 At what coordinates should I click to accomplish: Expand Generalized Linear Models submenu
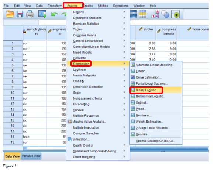pyautogui.click(x=98, y=47)
